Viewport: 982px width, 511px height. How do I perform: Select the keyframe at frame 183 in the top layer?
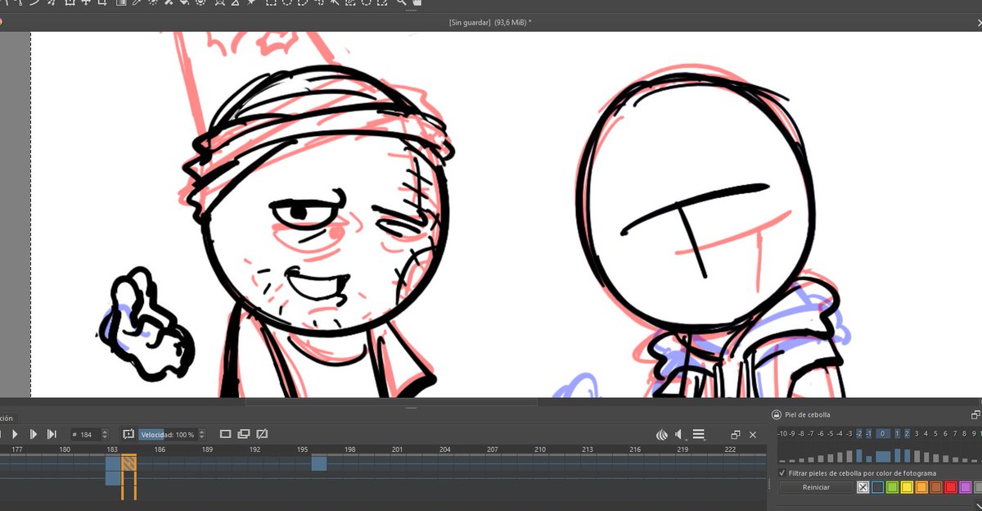[x=113, y=464]
